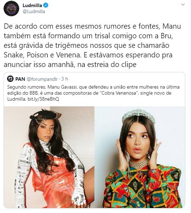The image size is (191, 213).
Task: Open the quoted tweet's 3 h timestamp
Action: (65, 79)
